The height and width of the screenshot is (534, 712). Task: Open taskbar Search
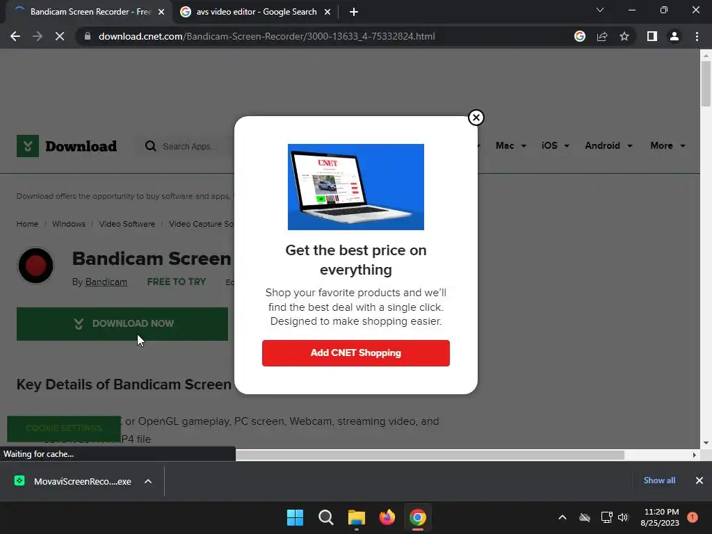325,517
